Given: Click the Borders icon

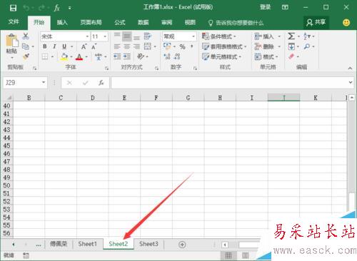Looking at the screenshot, I should (45, 56).
